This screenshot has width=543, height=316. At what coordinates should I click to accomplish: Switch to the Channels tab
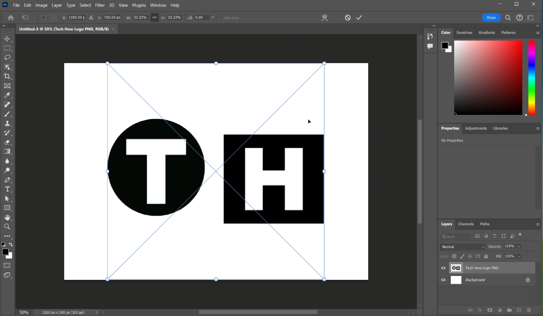point(466,224)
